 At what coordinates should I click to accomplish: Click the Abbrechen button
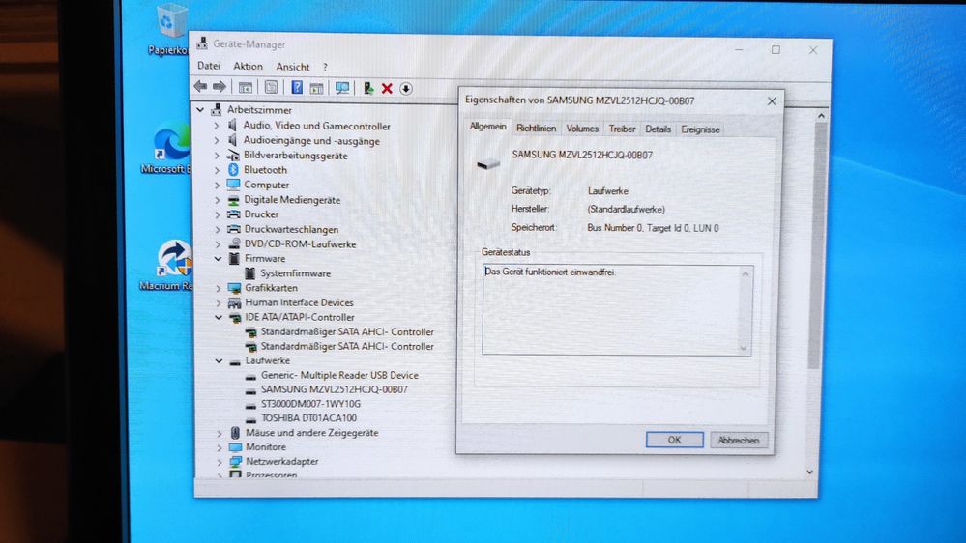[x=740, y=440]
